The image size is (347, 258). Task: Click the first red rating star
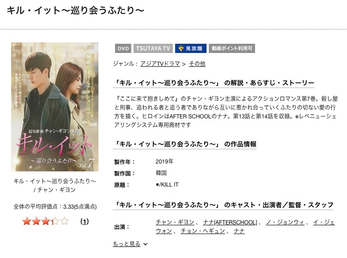point(26,221)
